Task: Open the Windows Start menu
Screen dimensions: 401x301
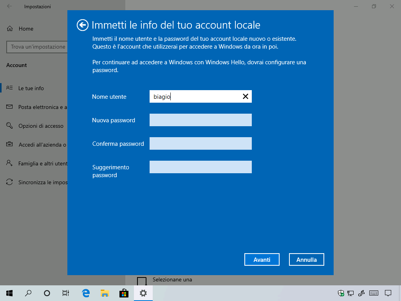Action: tap(9, 293)
